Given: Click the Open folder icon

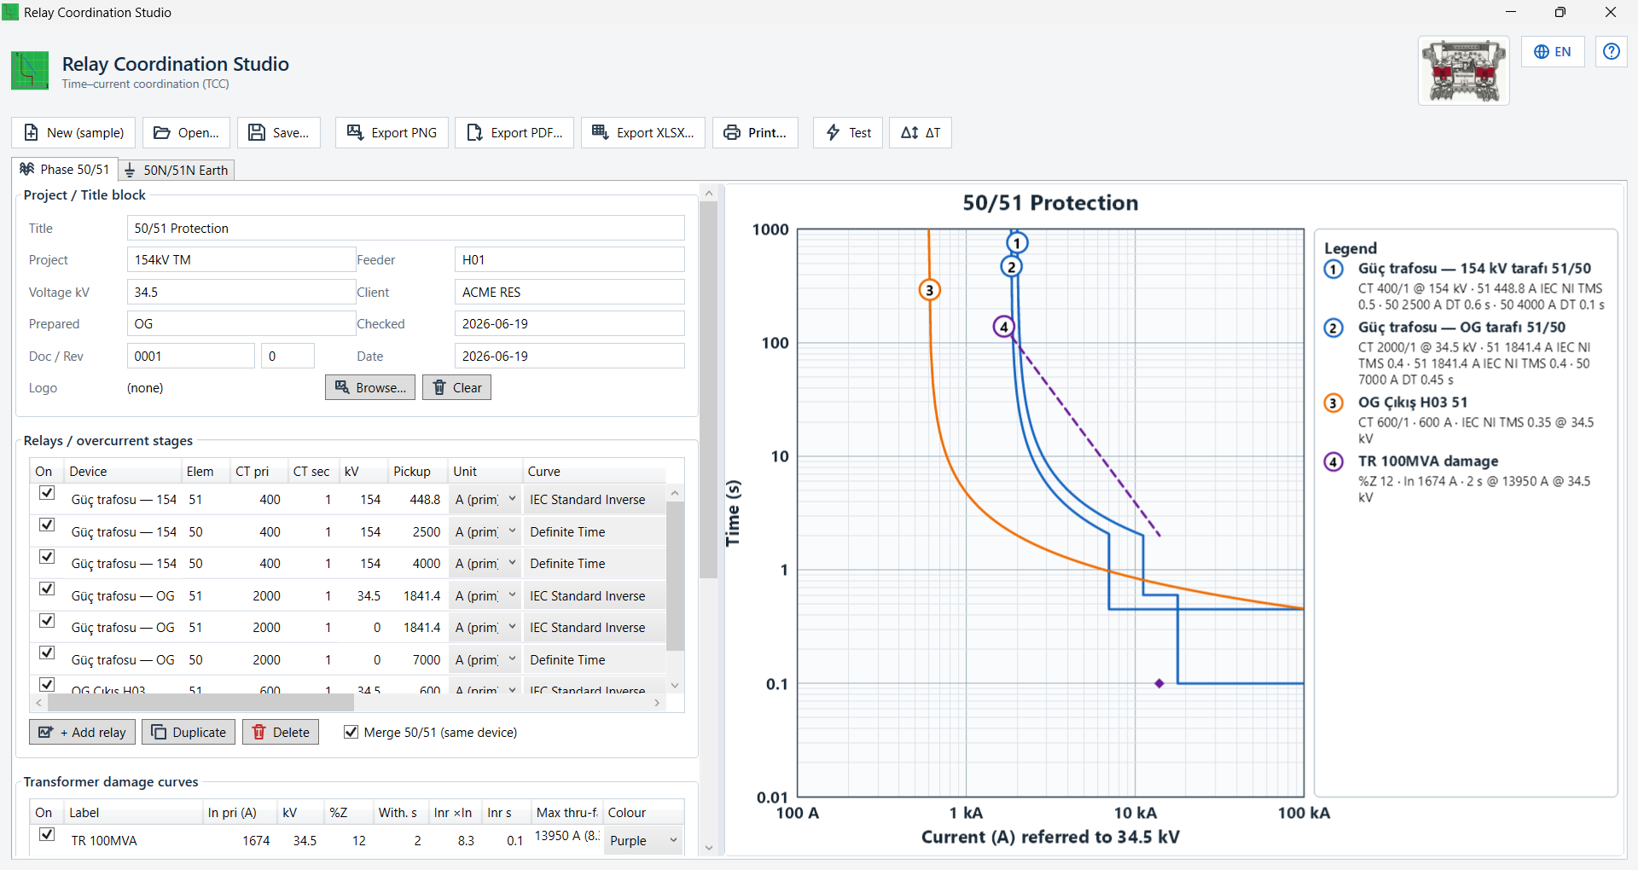Looking at the screenshot, I should click(161, 133).
